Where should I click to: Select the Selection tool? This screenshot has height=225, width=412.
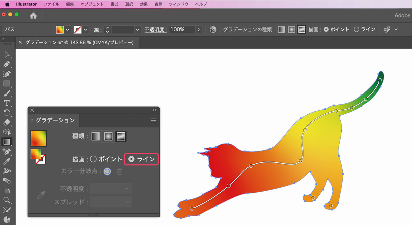coord(7,54)
